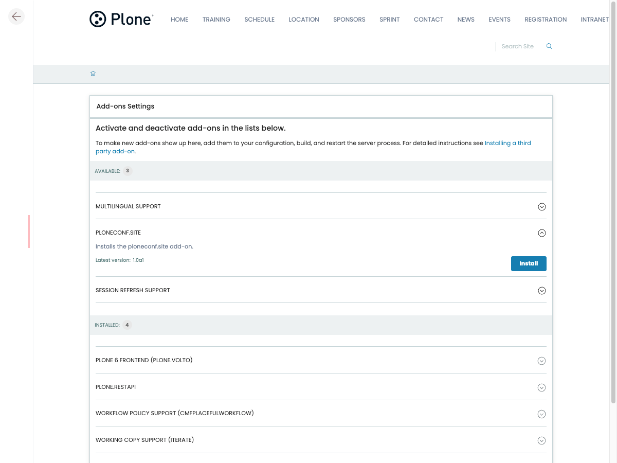Click the search magnifier icon

click(549, 46)
